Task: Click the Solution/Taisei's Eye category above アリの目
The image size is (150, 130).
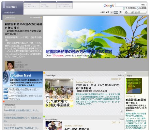Action: (x=85, y=82)
